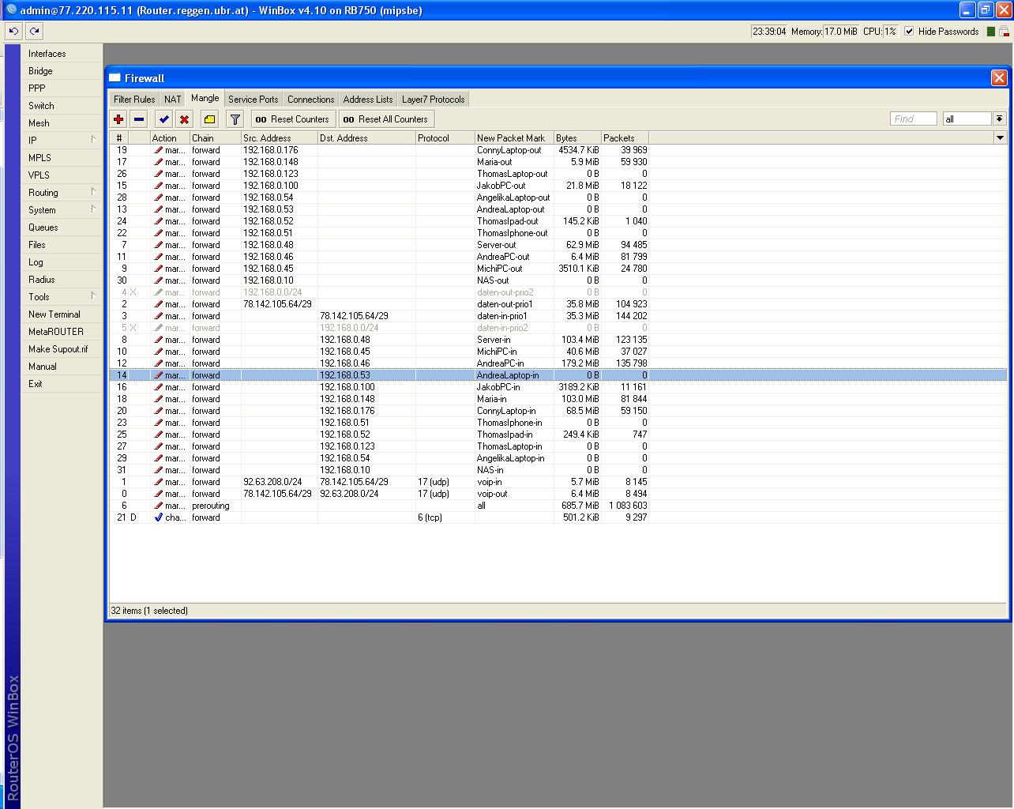Open the Bridge menu item
This screenshot has width=1014, height=809.
click(x=61, y=71)
